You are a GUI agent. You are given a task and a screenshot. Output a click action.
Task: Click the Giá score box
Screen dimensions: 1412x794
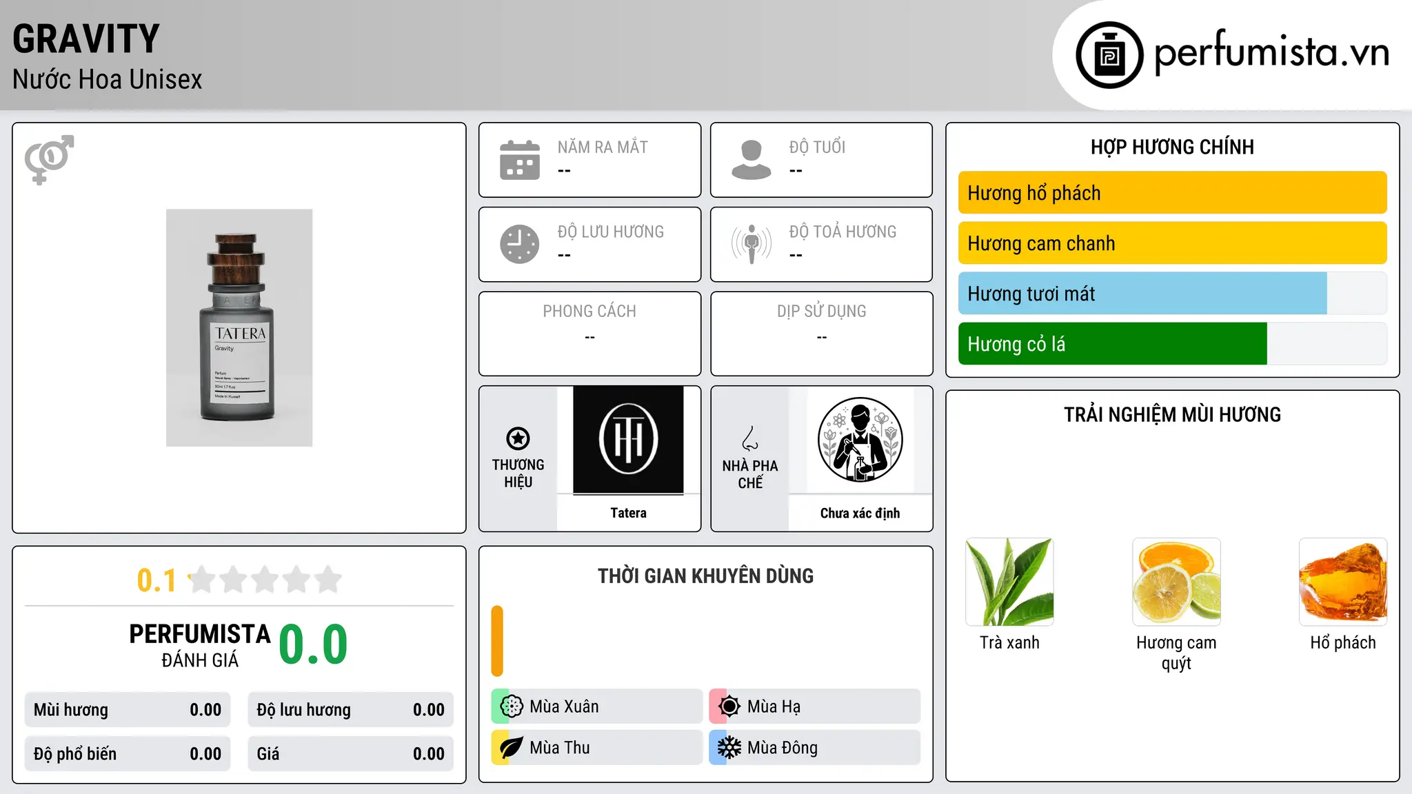pos(350,754)
